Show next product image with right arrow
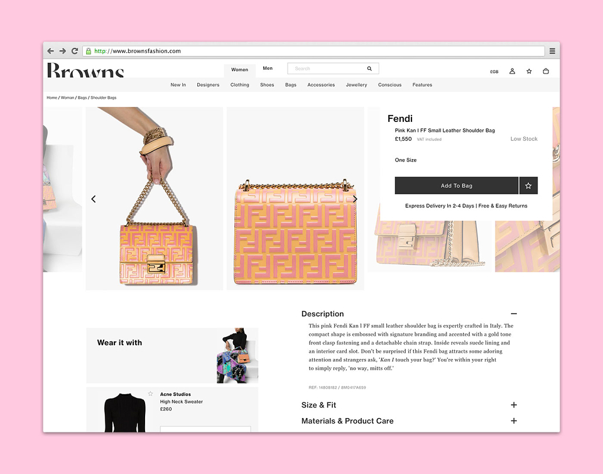This screenshot has height=474, width=603. [x=355, y=199]
